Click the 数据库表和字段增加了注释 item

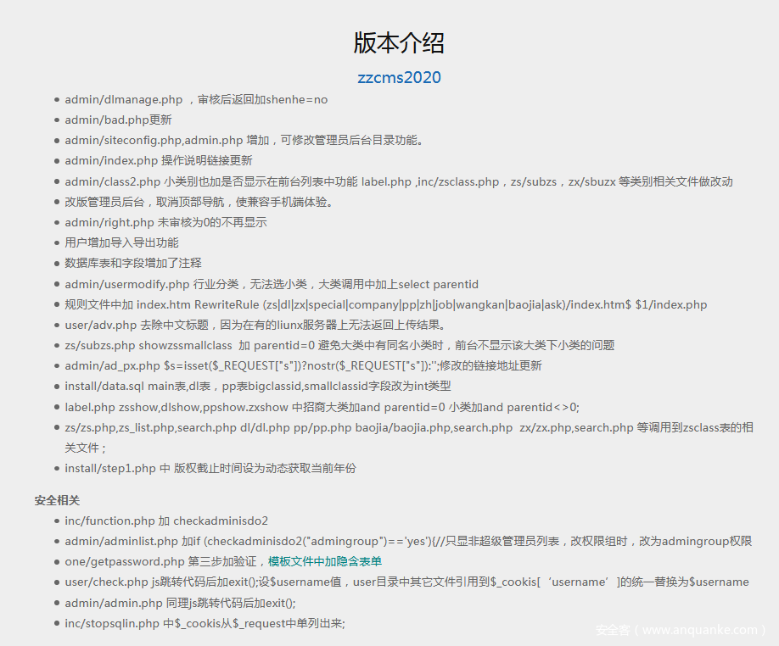[133, 263]
